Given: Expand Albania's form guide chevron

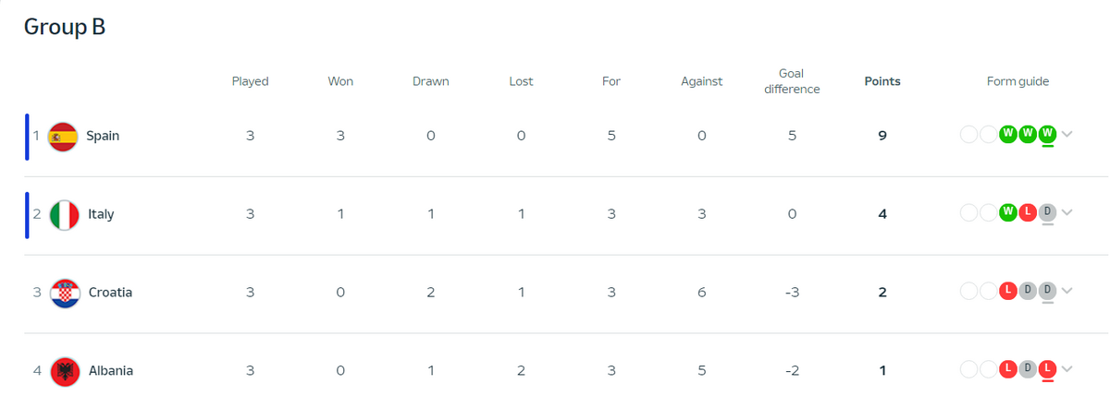Looking at the screenshot, I should (x=1067, y=370).
